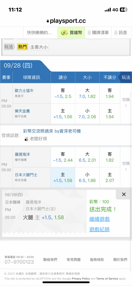Select 大 7.0 over odds cell
Viewport: 132px width, 286px height.
pos(87,94)
